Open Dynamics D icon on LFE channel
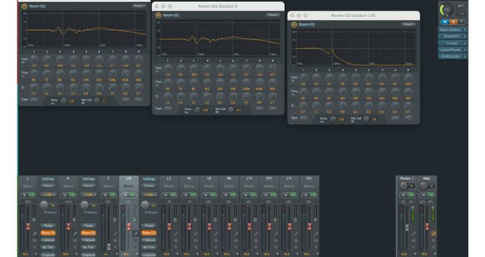 [135, 247]
